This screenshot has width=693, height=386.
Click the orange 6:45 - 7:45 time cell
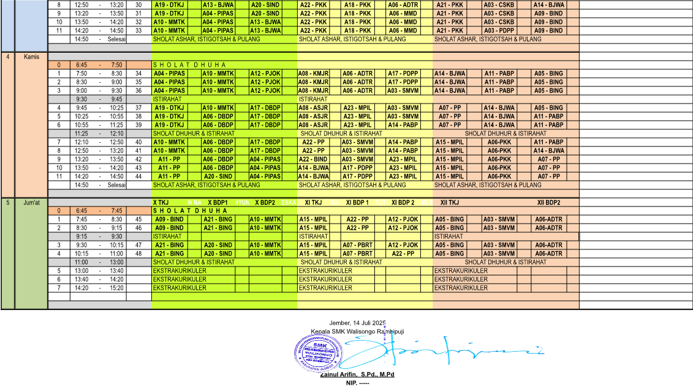coord(99,211)
